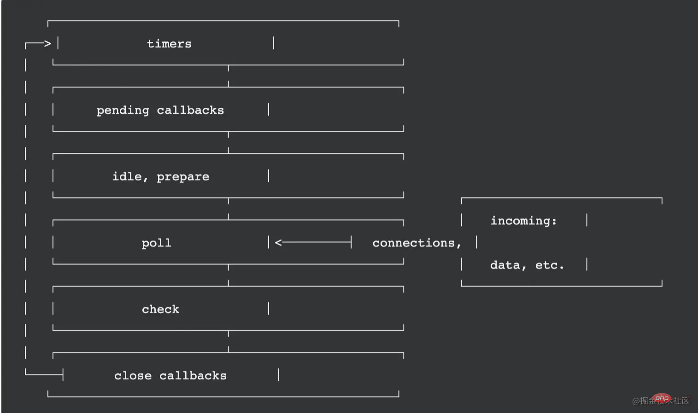Click connector between check and close callbacks
Screen dimensions: 698x413
coord(229,341)
